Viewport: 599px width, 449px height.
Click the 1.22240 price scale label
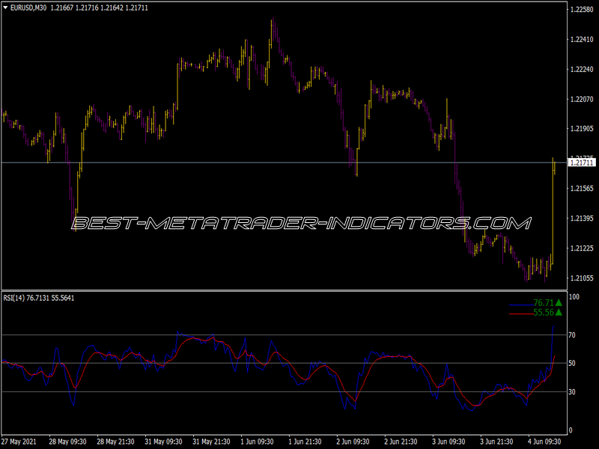582,69
